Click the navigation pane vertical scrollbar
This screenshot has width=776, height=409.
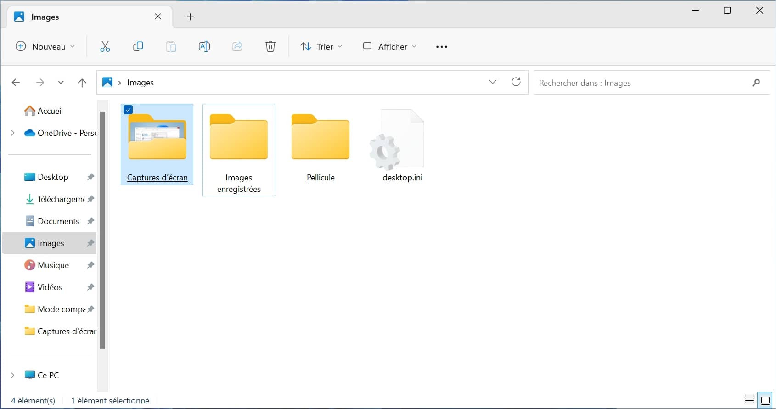(x=102, y=230)
